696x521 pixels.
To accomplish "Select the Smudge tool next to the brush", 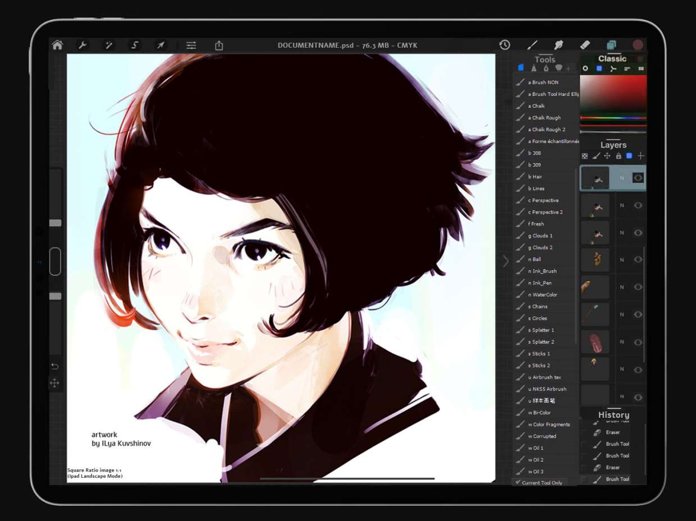I will (559, 44).
